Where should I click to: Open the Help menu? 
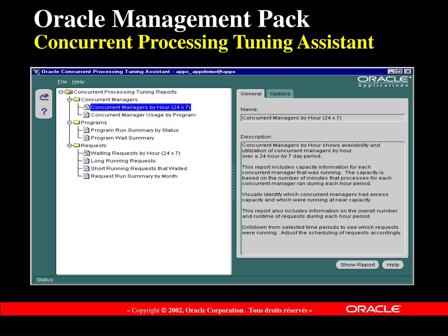[x=78, y=82]
